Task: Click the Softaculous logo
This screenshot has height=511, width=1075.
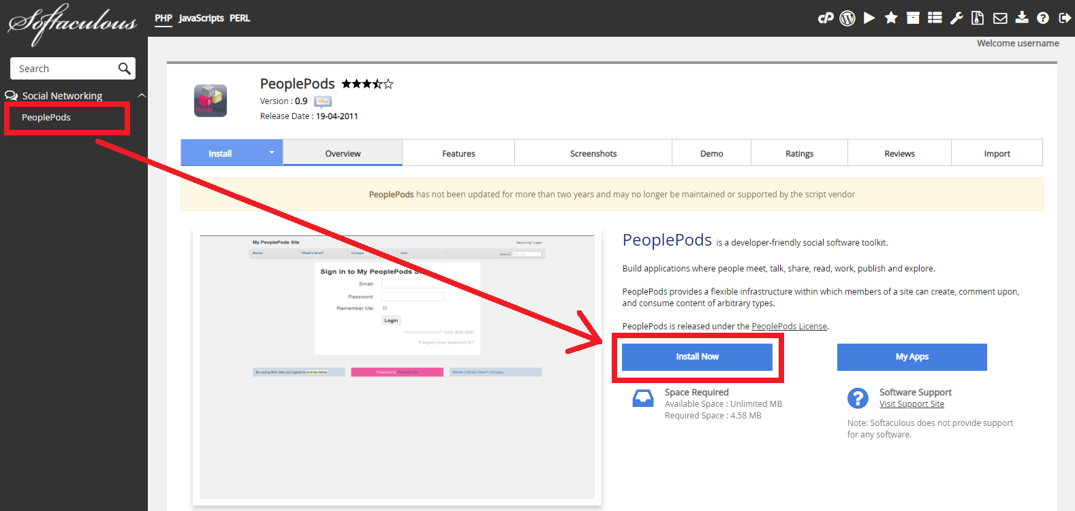Action: pyautogui.click(x=72, y=24)
